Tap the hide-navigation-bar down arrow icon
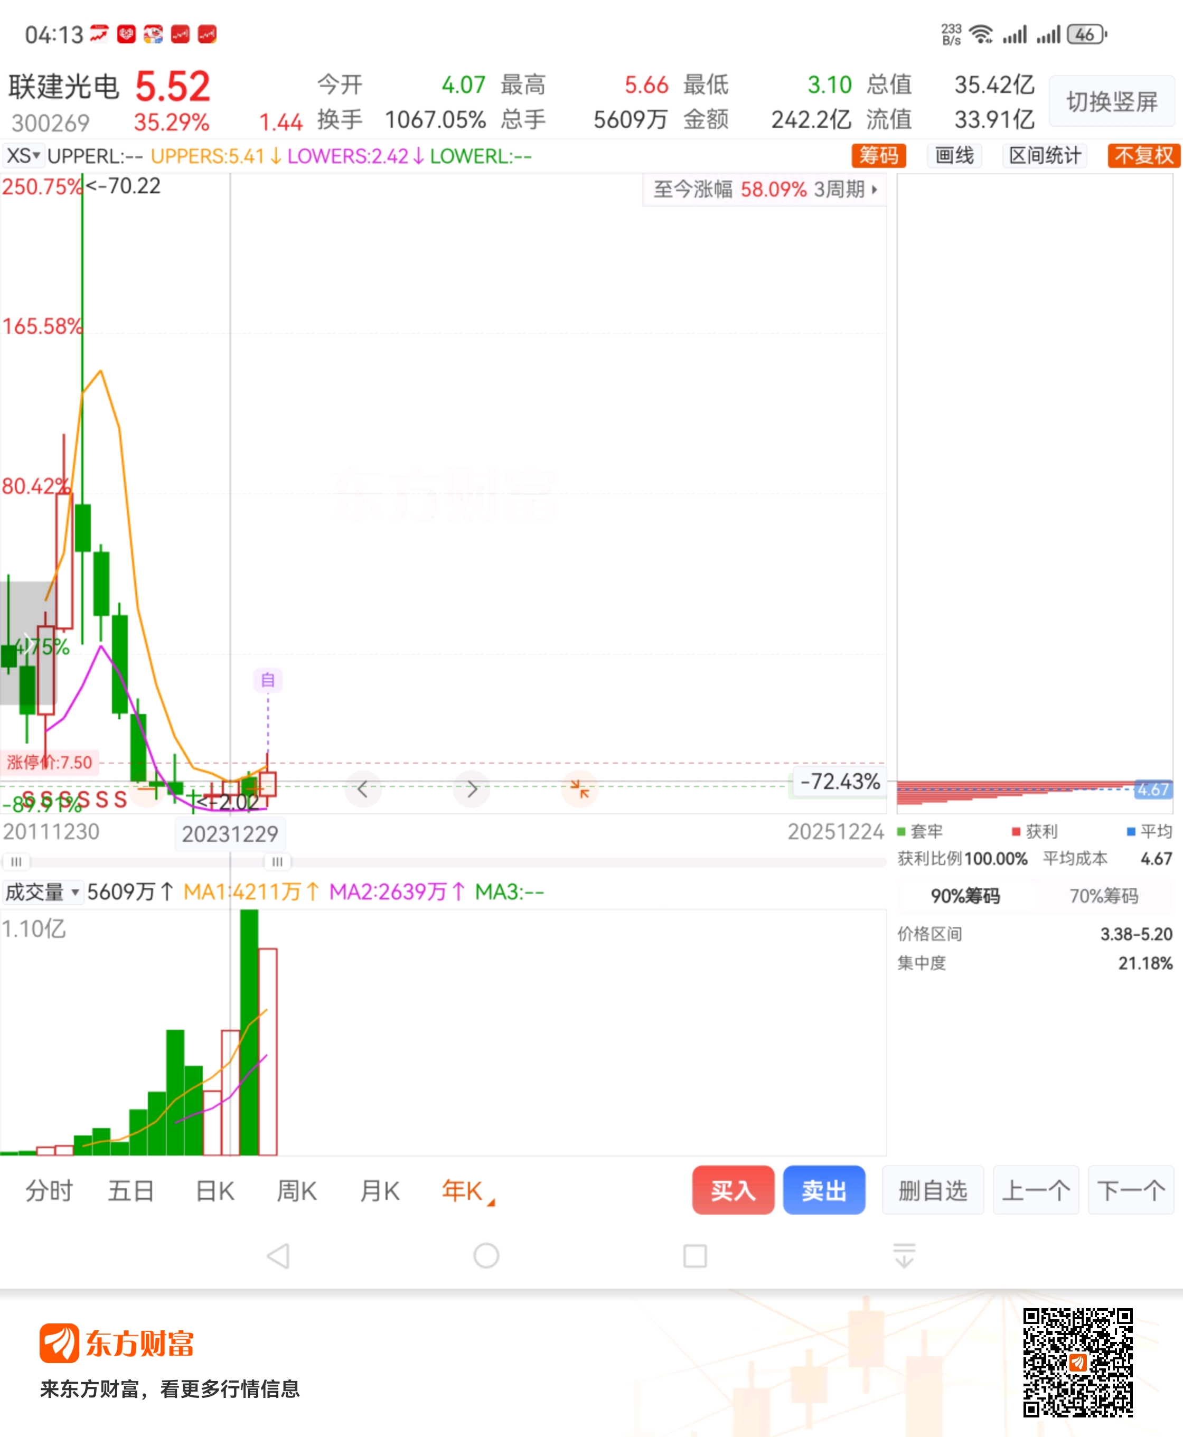This screenshot has height=1437, width=1183. pos(904,1256)
